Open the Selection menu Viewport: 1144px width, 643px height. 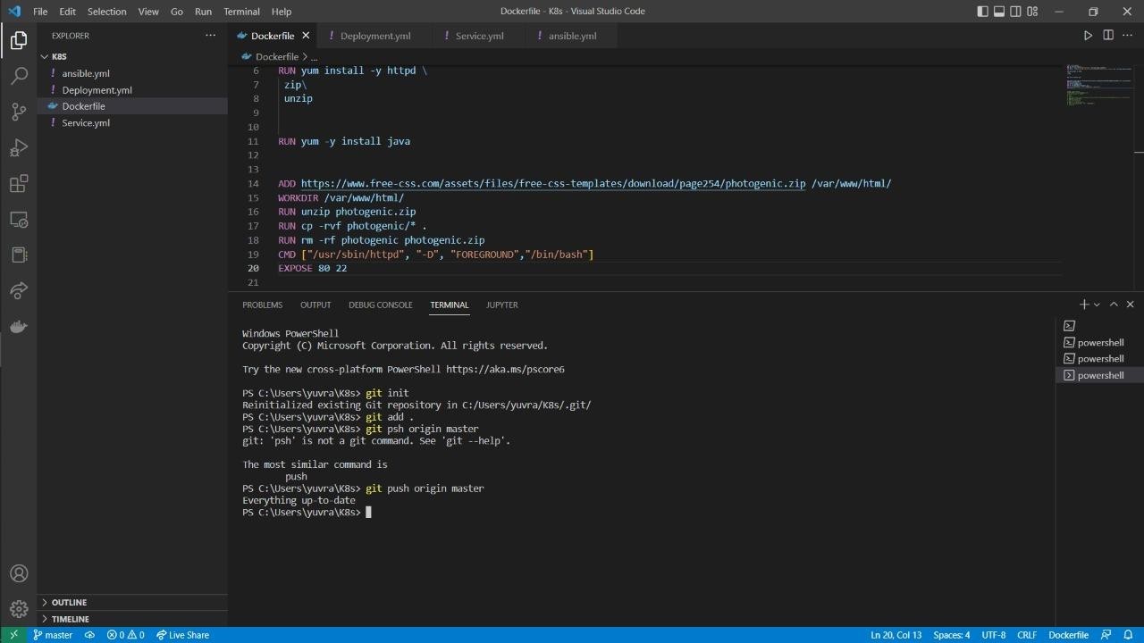click(106, 12)
